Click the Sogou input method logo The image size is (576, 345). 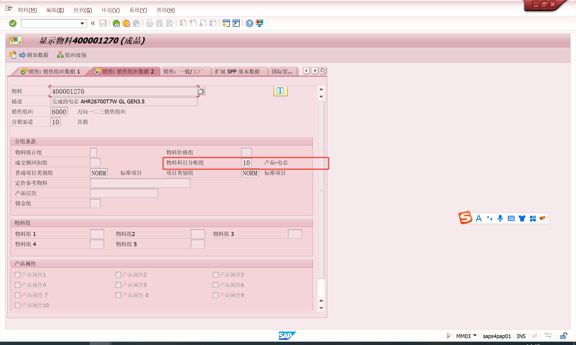(465, 218)
